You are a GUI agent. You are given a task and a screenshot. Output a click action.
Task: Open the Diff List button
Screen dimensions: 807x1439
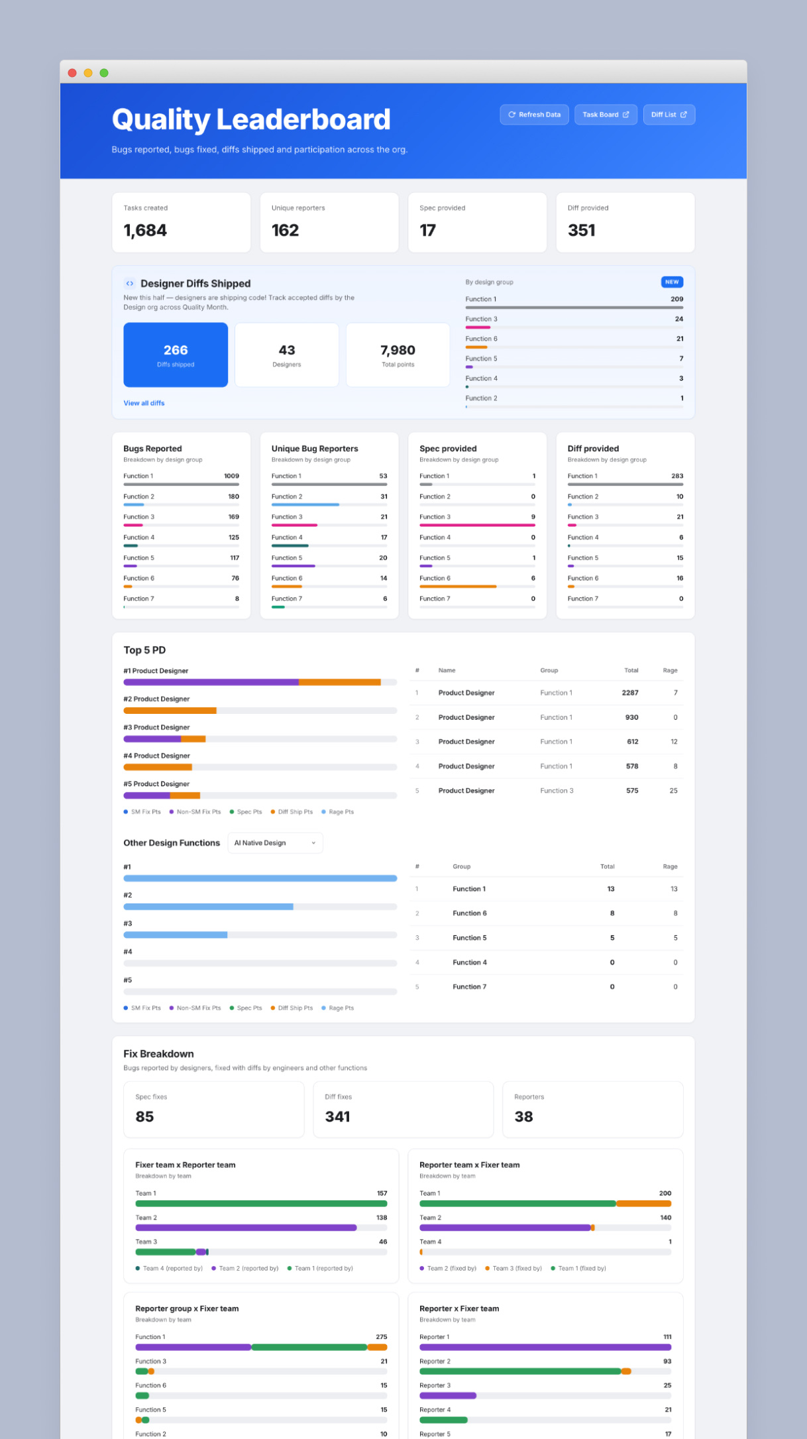point(669,115)
